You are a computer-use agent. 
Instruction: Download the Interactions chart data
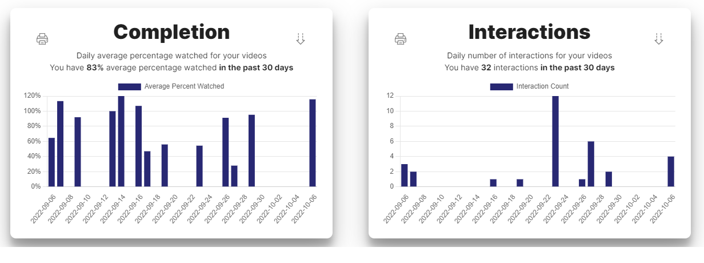(659, 39)
